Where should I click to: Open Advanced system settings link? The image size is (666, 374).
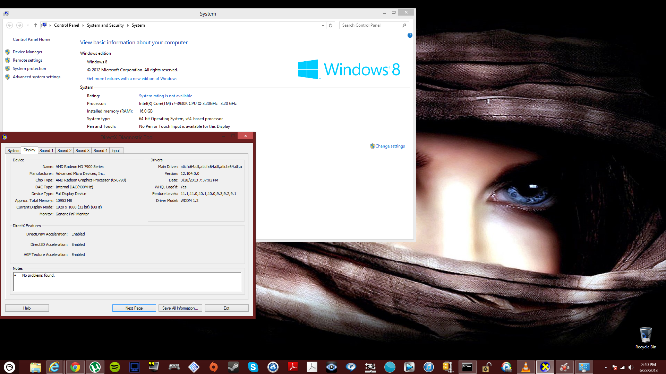(x=36, y=77)
